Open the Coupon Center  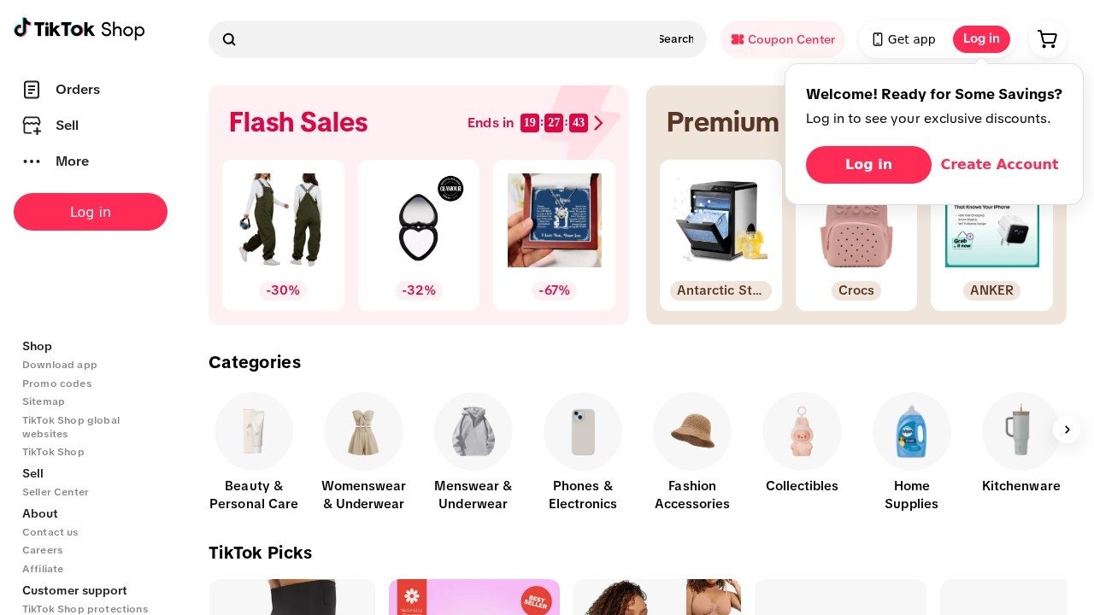pos(783,39)
